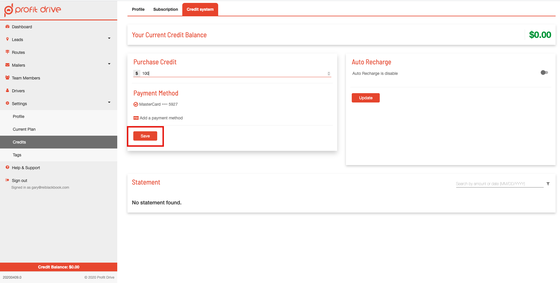
Task: Collapse the Settings submenu arrow
Action: click(x=109, y=102)
